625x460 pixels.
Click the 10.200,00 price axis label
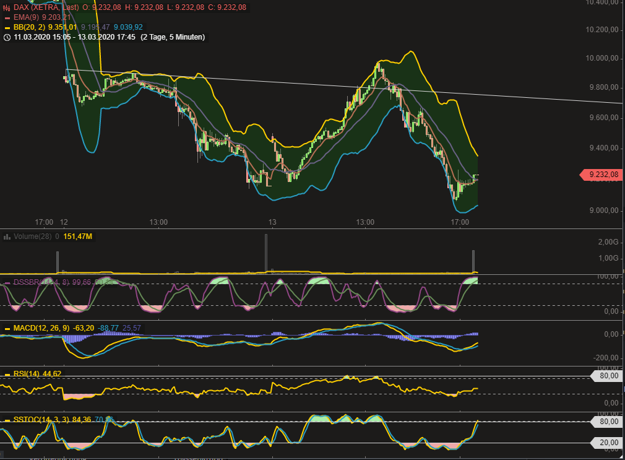602,30
